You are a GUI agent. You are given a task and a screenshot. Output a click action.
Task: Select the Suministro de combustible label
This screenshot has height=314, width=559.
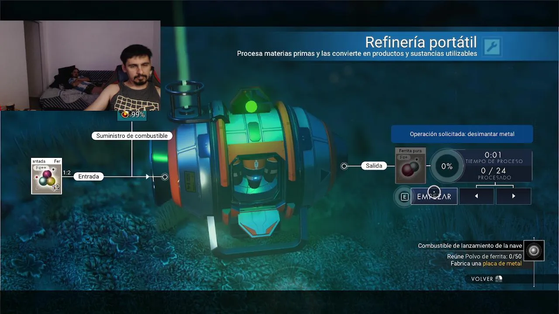click(132, 136)
